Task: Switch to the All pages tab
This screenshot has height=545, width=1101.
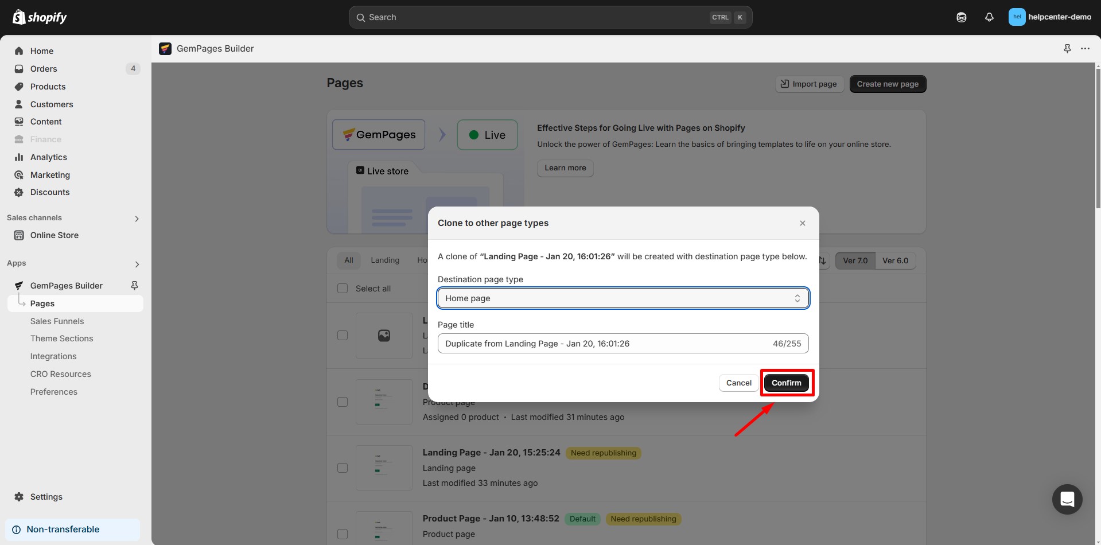Action: 349,260
